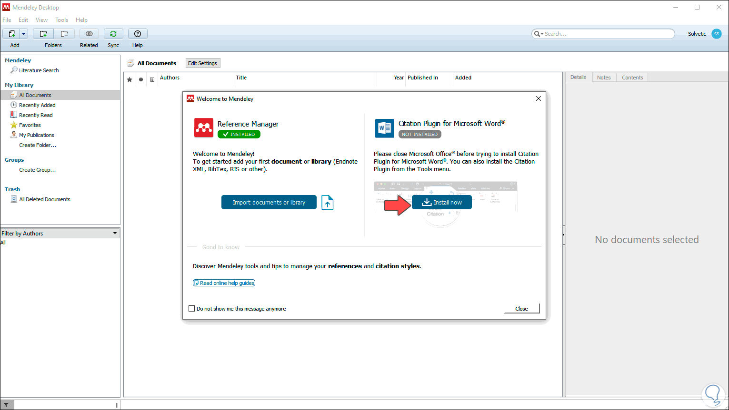Toggle the filter funnel icon in status bar
The width and height of the screenshot is (729, 410).
pos(6,405)
